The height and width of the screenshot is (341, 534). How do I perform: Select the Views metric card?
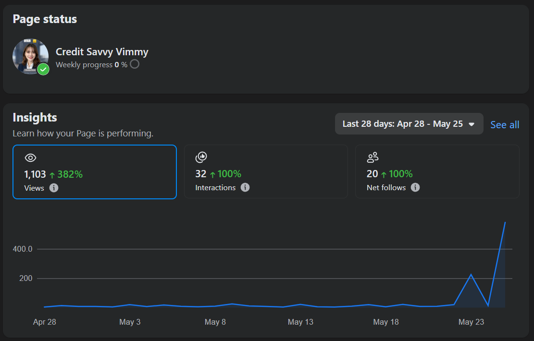click(x=95, y=172)
